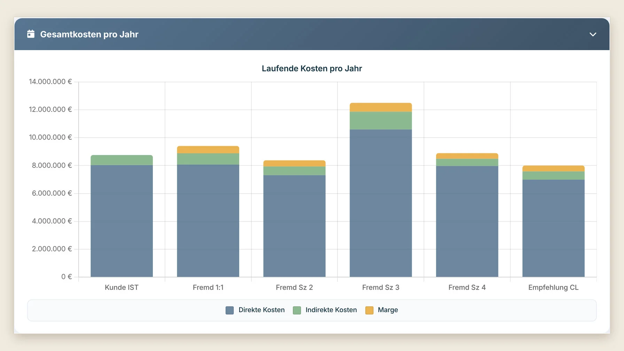The width and height of the screenshot is (624, 351).
Task: Click the orange Marge legend swatch
Action: (369, 310)
